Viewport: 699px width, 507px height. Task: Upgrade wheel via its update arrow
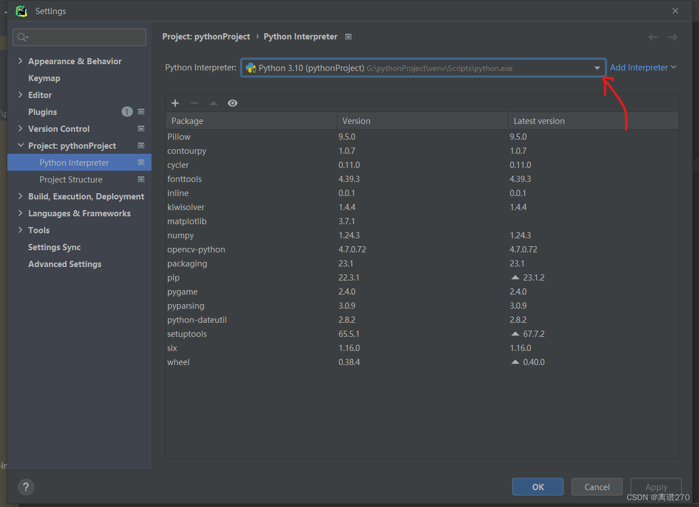tap(515, 362)
